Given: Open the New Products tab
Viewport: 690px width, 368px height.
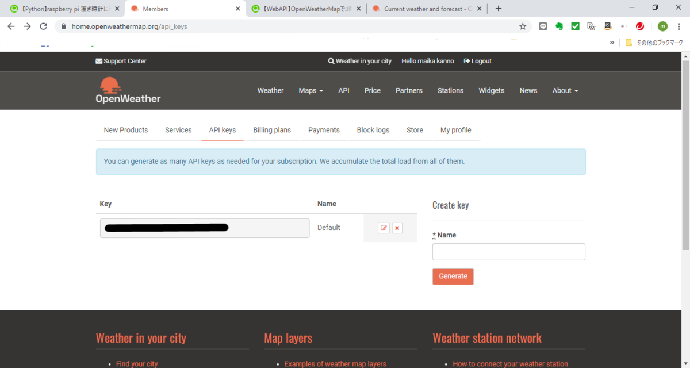Looking at the screenshot, I should coord(126,130).
